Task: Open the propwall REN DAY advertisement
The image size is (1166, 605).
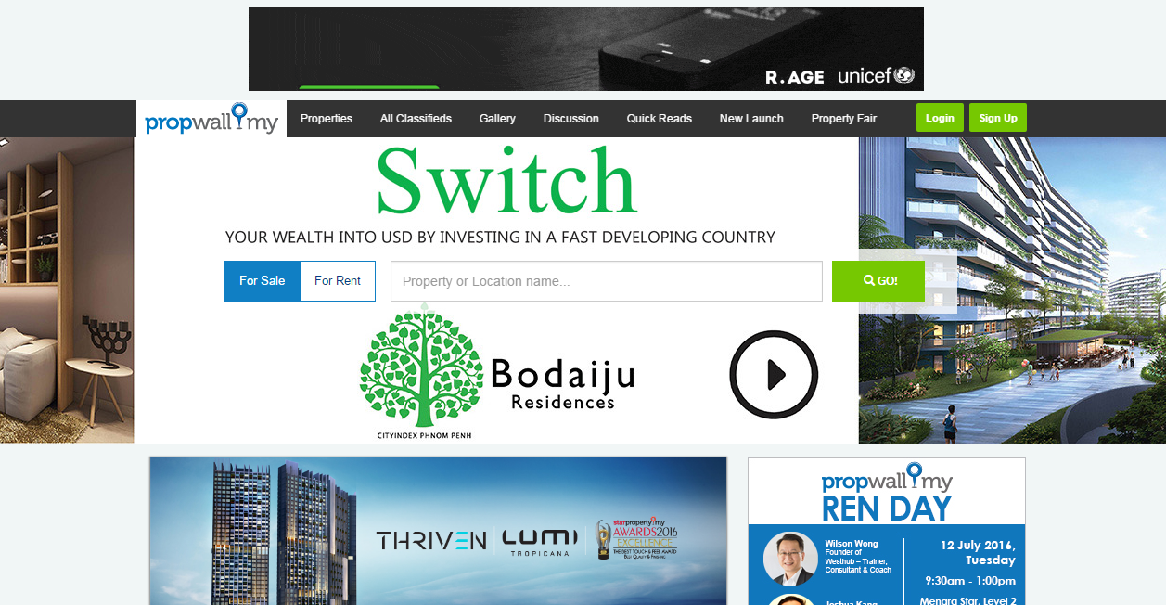Action: (887, 531)
